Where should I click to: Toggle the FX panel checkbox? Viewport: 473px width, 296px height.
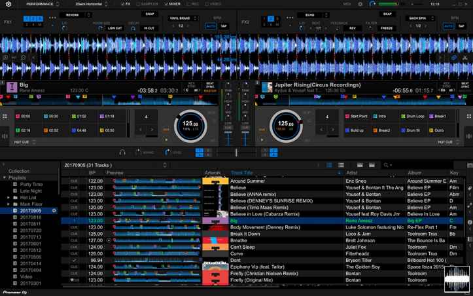pos(123,4)
